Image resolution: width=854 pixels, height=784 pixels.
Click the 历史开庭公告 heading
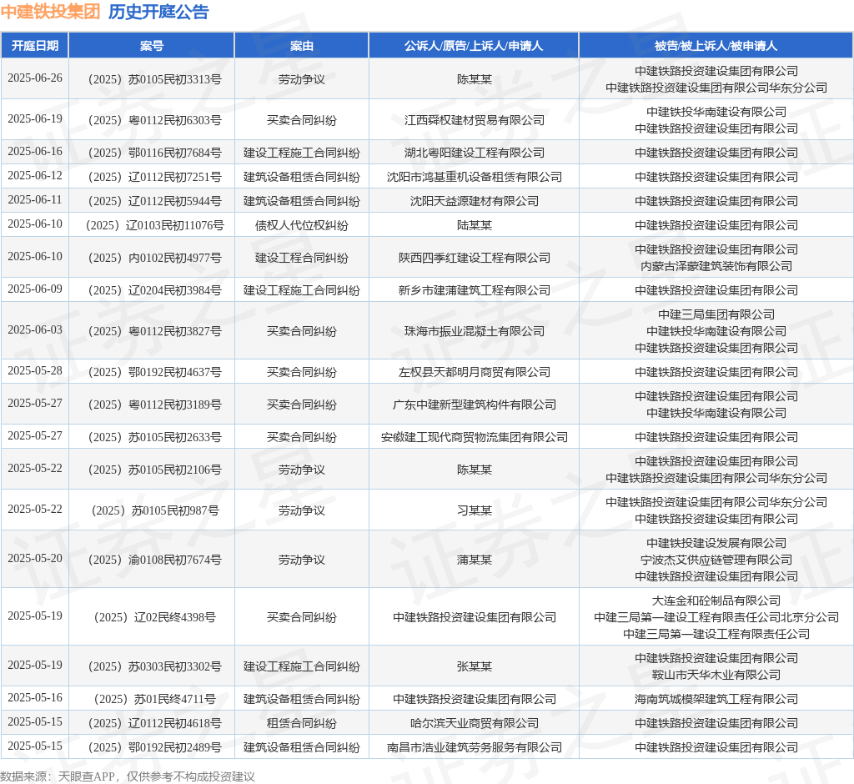[x=158, y=12]
